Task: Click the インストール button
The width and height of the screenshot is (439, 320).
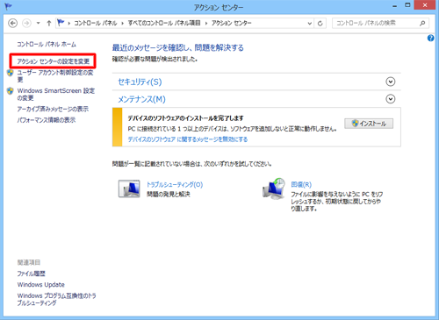Action: [x=369, y=124]
